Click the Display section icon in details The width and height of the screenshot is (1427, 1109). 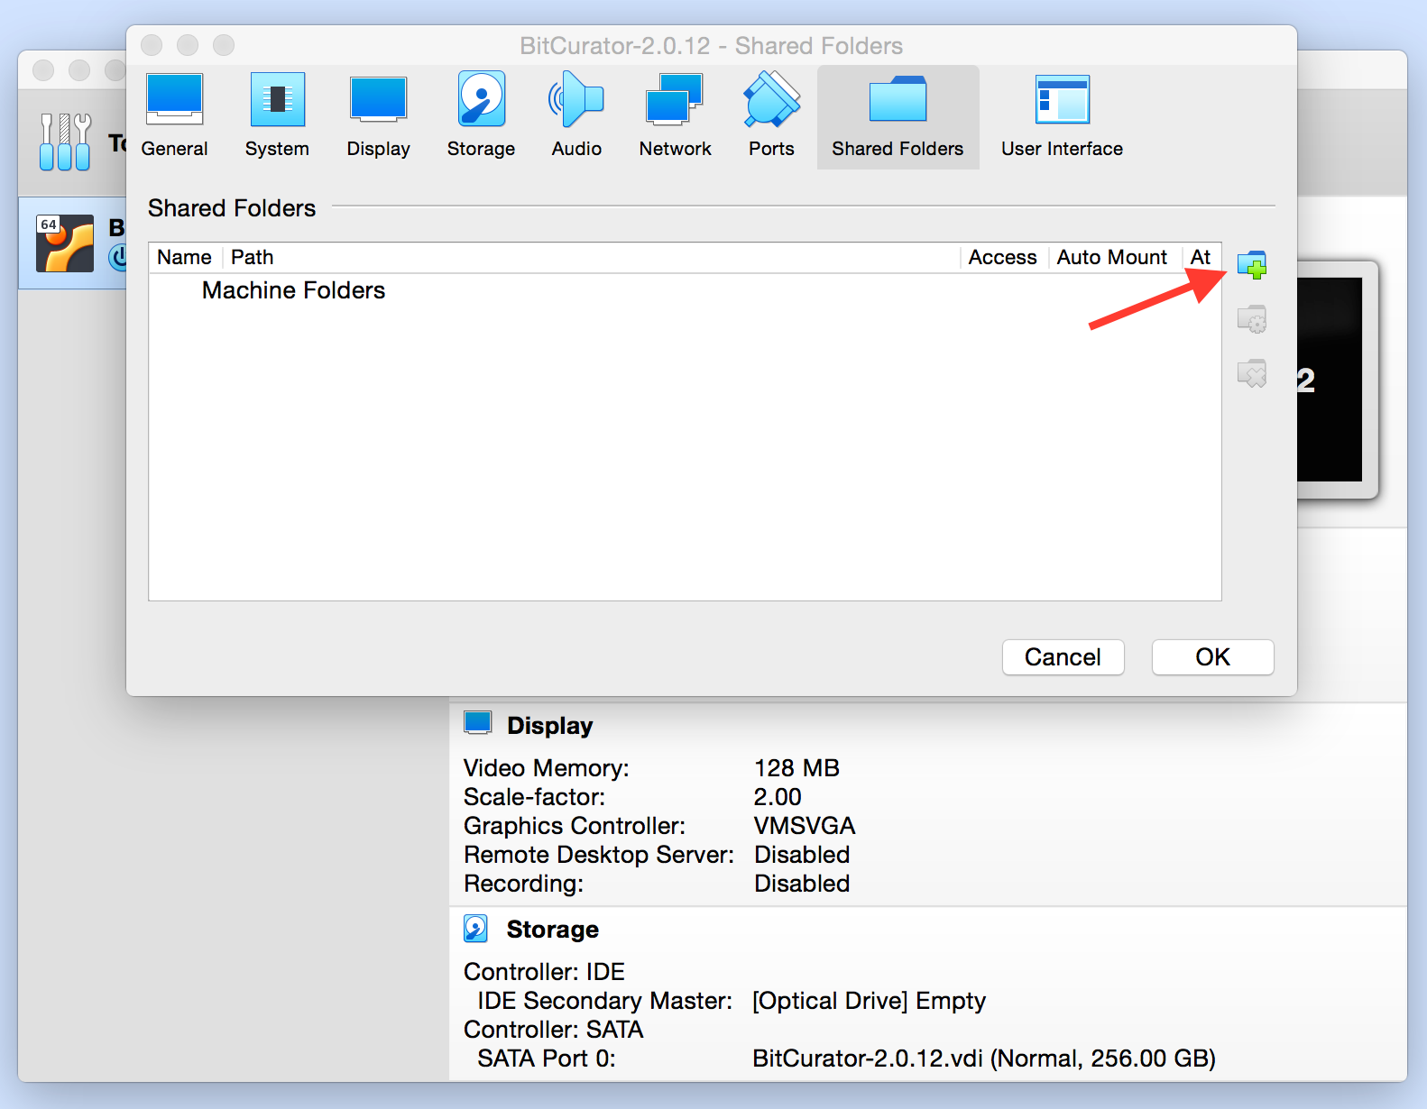[x=477, y=723]
